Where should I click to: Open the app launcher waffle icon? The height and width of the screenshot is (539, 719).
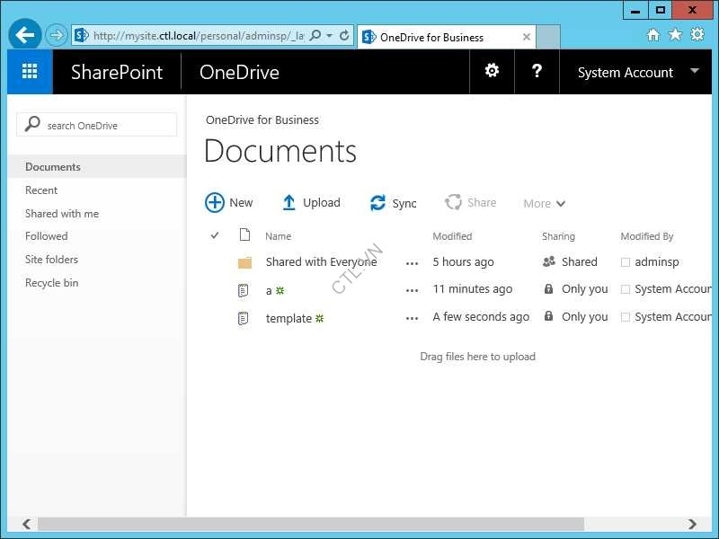[x=30, y=72]
